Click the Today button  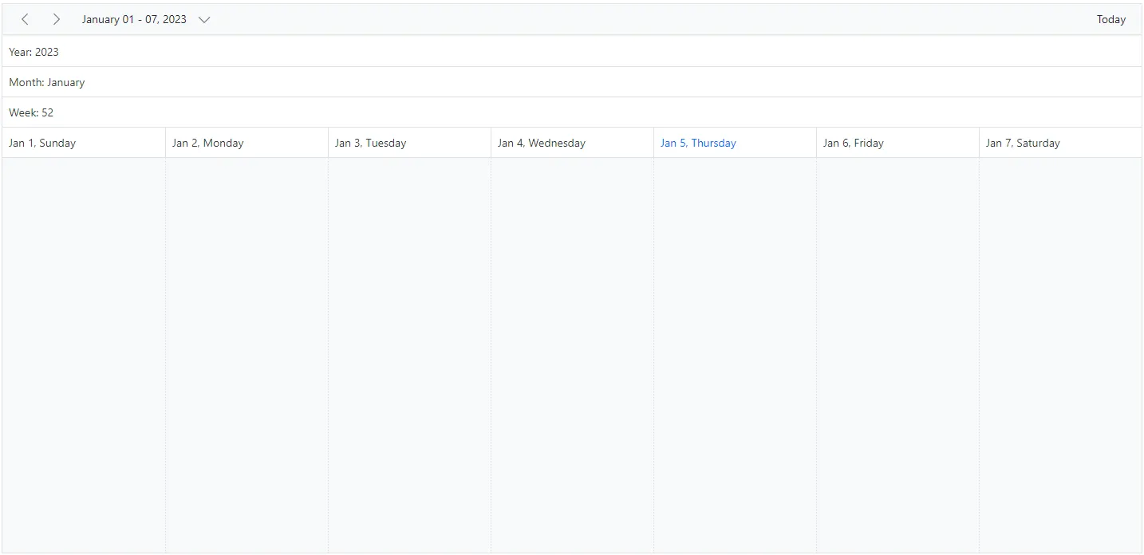[1110, 19]
